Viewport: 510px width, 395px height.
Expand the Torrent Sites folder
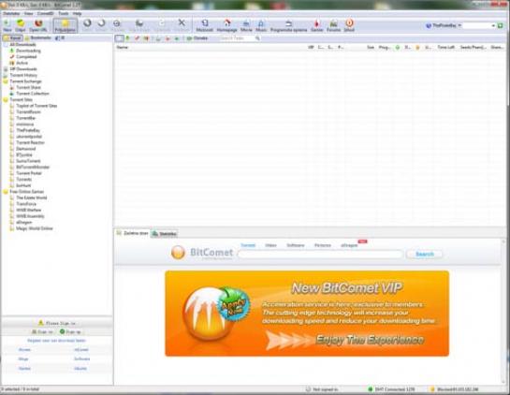click(6, 99)
